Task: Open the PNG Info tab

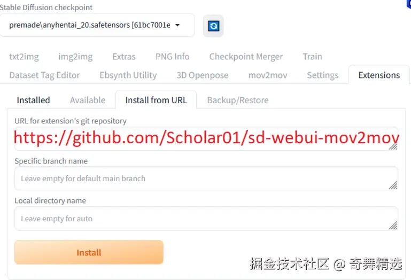Action: click(x=173, y=57)
